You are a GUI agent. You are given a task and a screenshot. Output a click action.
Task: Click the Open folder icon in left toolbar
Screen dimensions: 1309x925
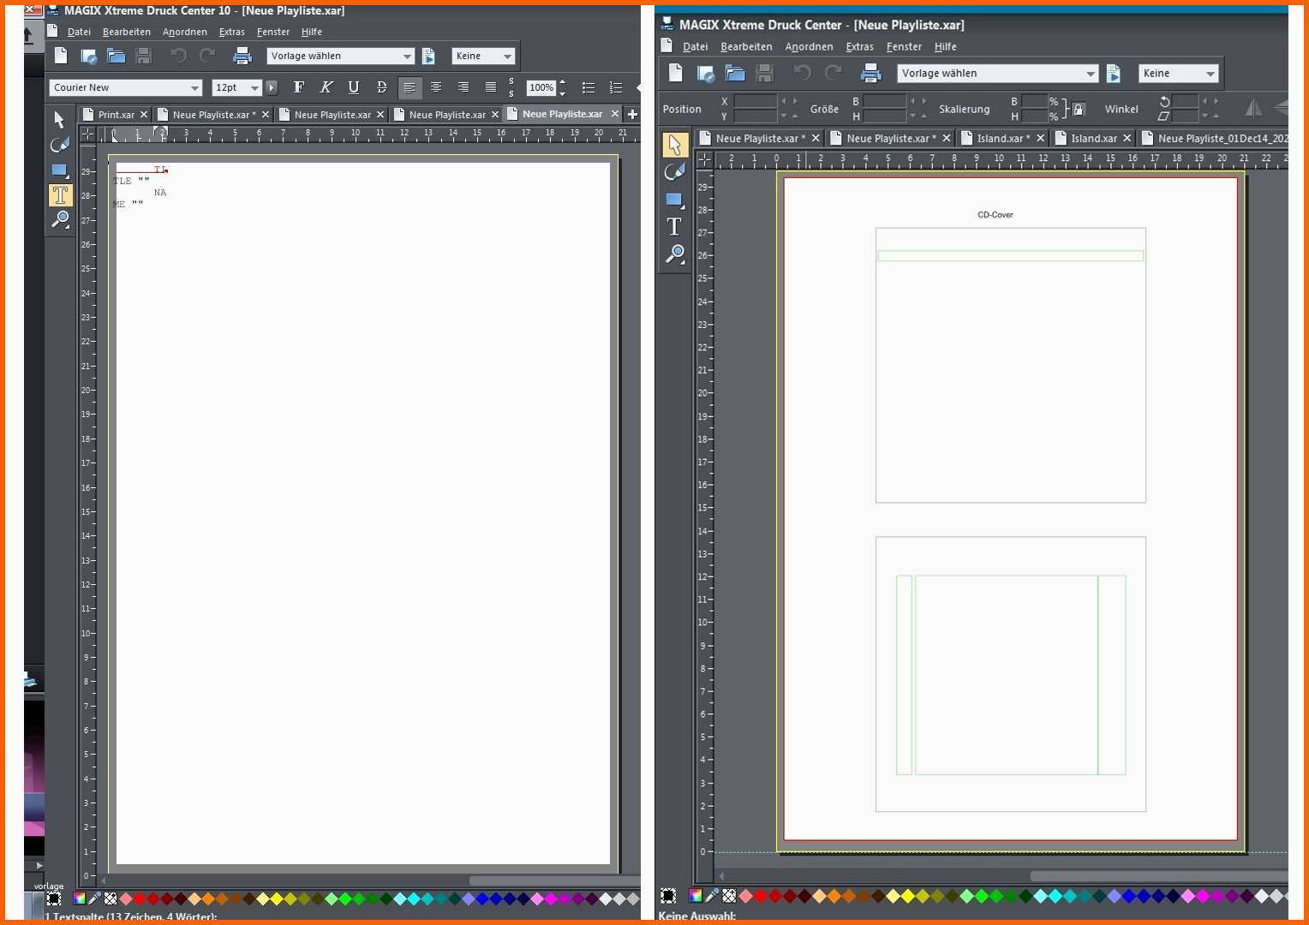click(x=117, y=57)
